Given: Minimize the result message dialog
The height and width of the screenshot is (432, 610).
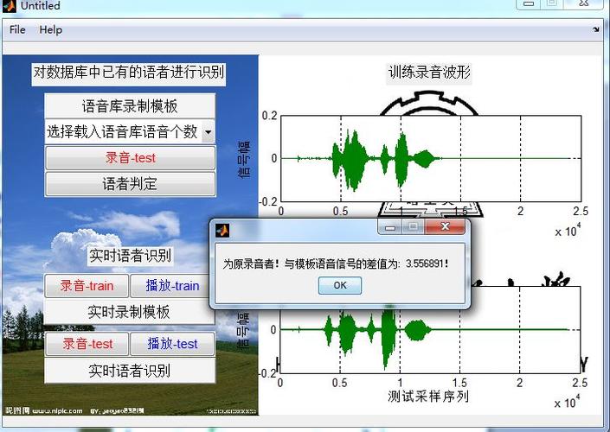Looking at the screenshot, I should [390, 227].
